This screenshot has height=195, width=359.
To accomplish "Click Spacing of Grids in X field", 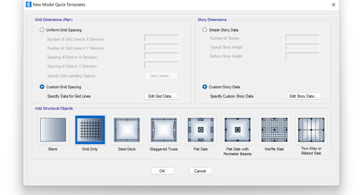I will point(161,56).
